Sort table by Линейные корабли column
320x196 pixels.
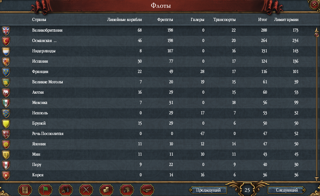point(125,20)
